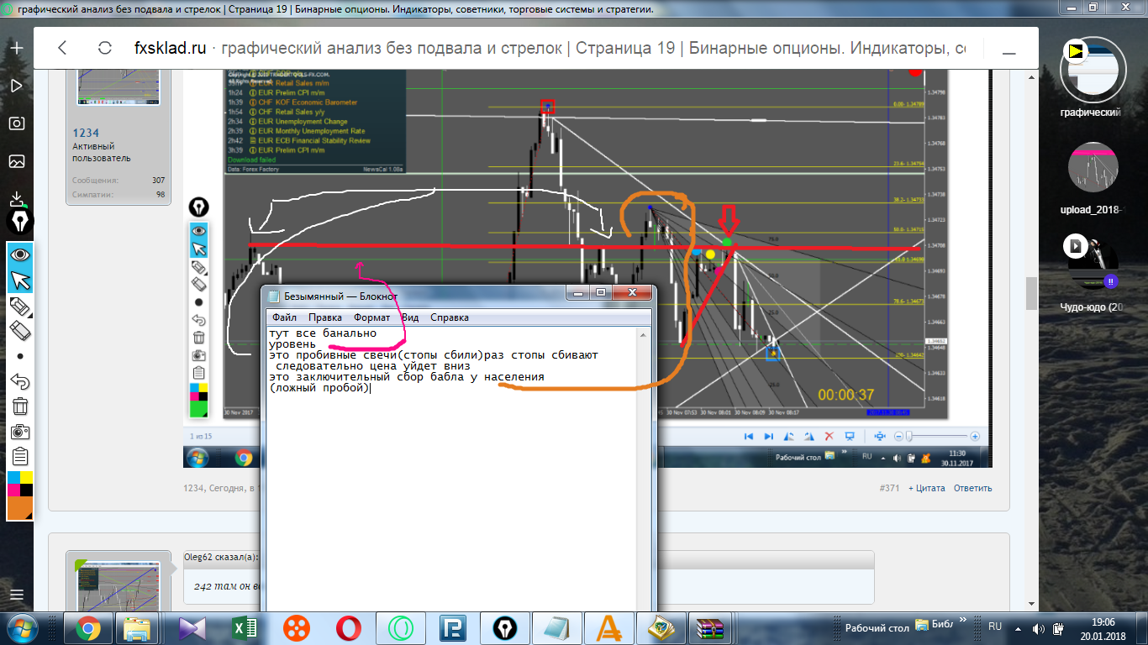Click the page scrollbar up arrow
Image resolution: width=1148 pixels, height=645 pixels.
tap(1030, 77)
